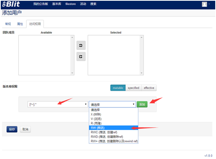Click the Gitblit logo

(x=11, y=4)
